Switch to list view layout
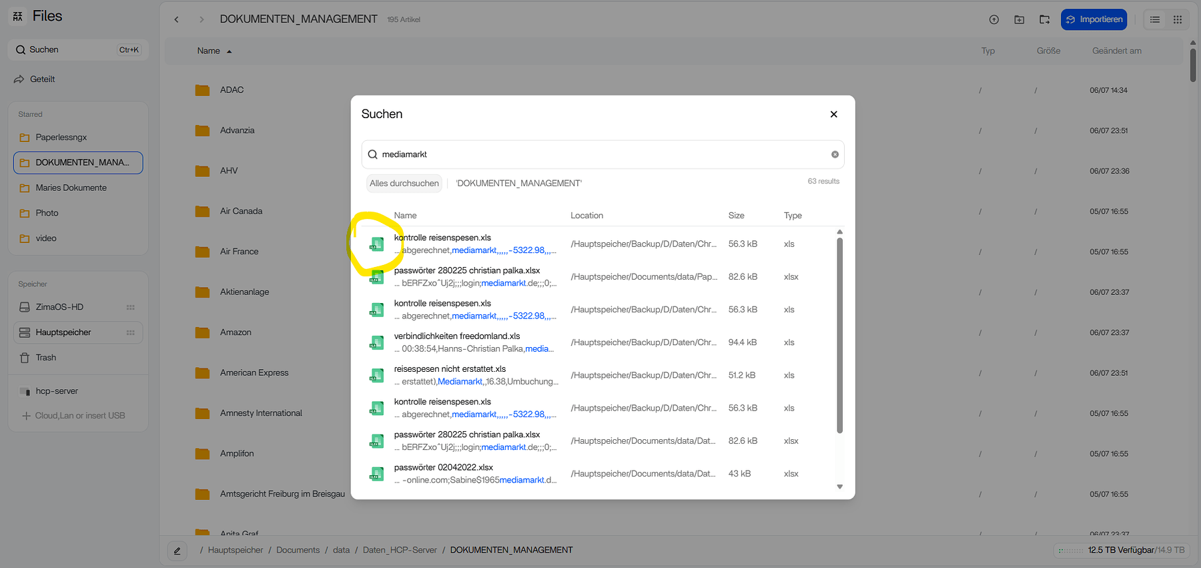1201x568 pixels. (1155, 19)
